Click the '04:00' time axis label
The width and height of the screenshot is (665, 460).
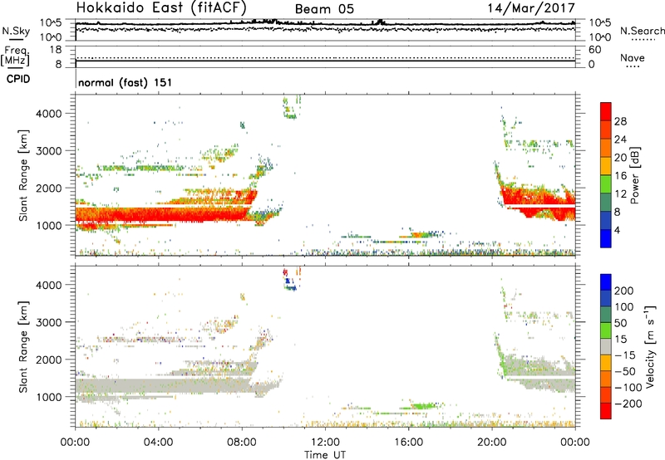coord(159,443)
